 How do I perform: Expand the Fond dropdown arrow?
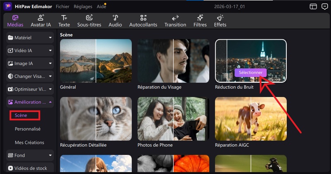click(x=50, y=155)
